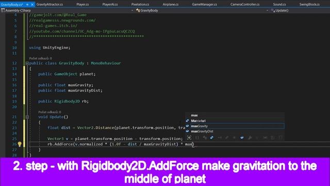Click the youtube.com channel comment line
Image resolution: width=330 pixels, height=186 pixels.
[82, 31]
